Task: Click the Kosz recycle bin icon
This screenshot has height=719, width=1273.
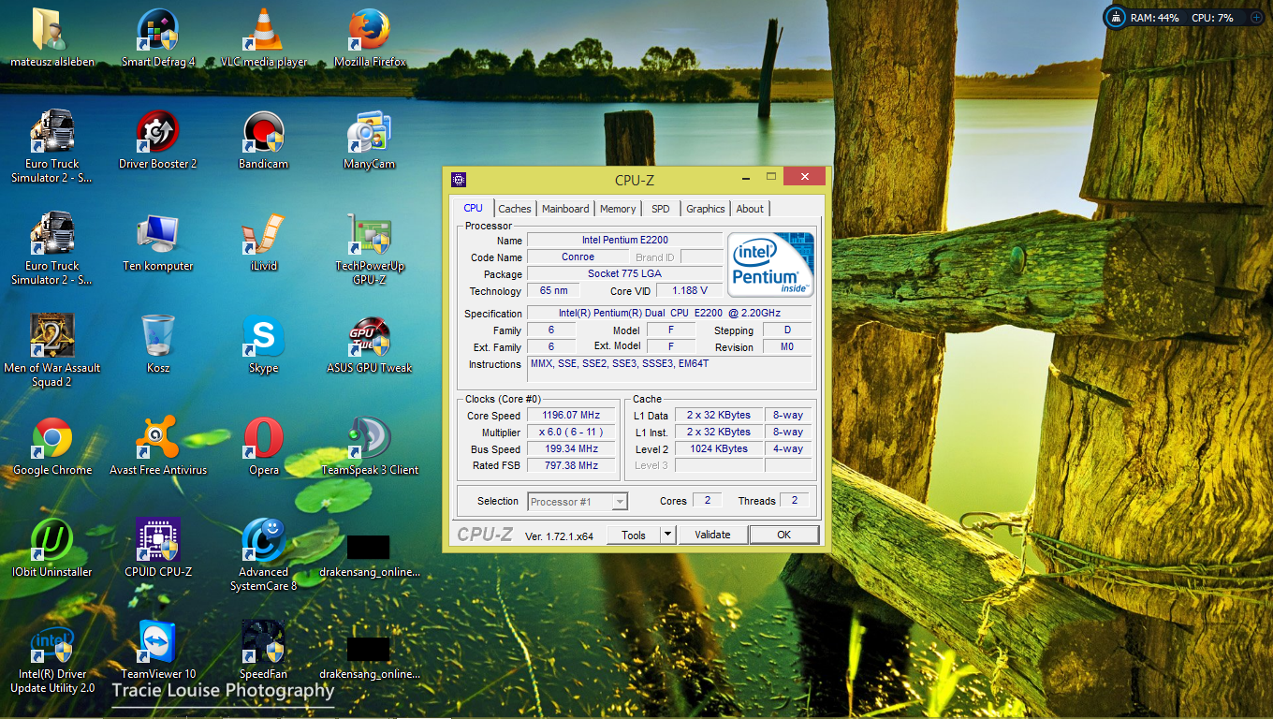Action: pos(157,338)
